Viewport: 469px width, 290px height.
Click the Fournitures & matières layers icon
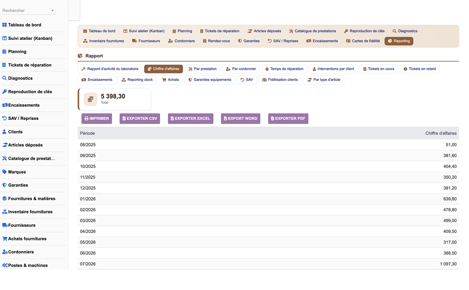coord(5,198)
